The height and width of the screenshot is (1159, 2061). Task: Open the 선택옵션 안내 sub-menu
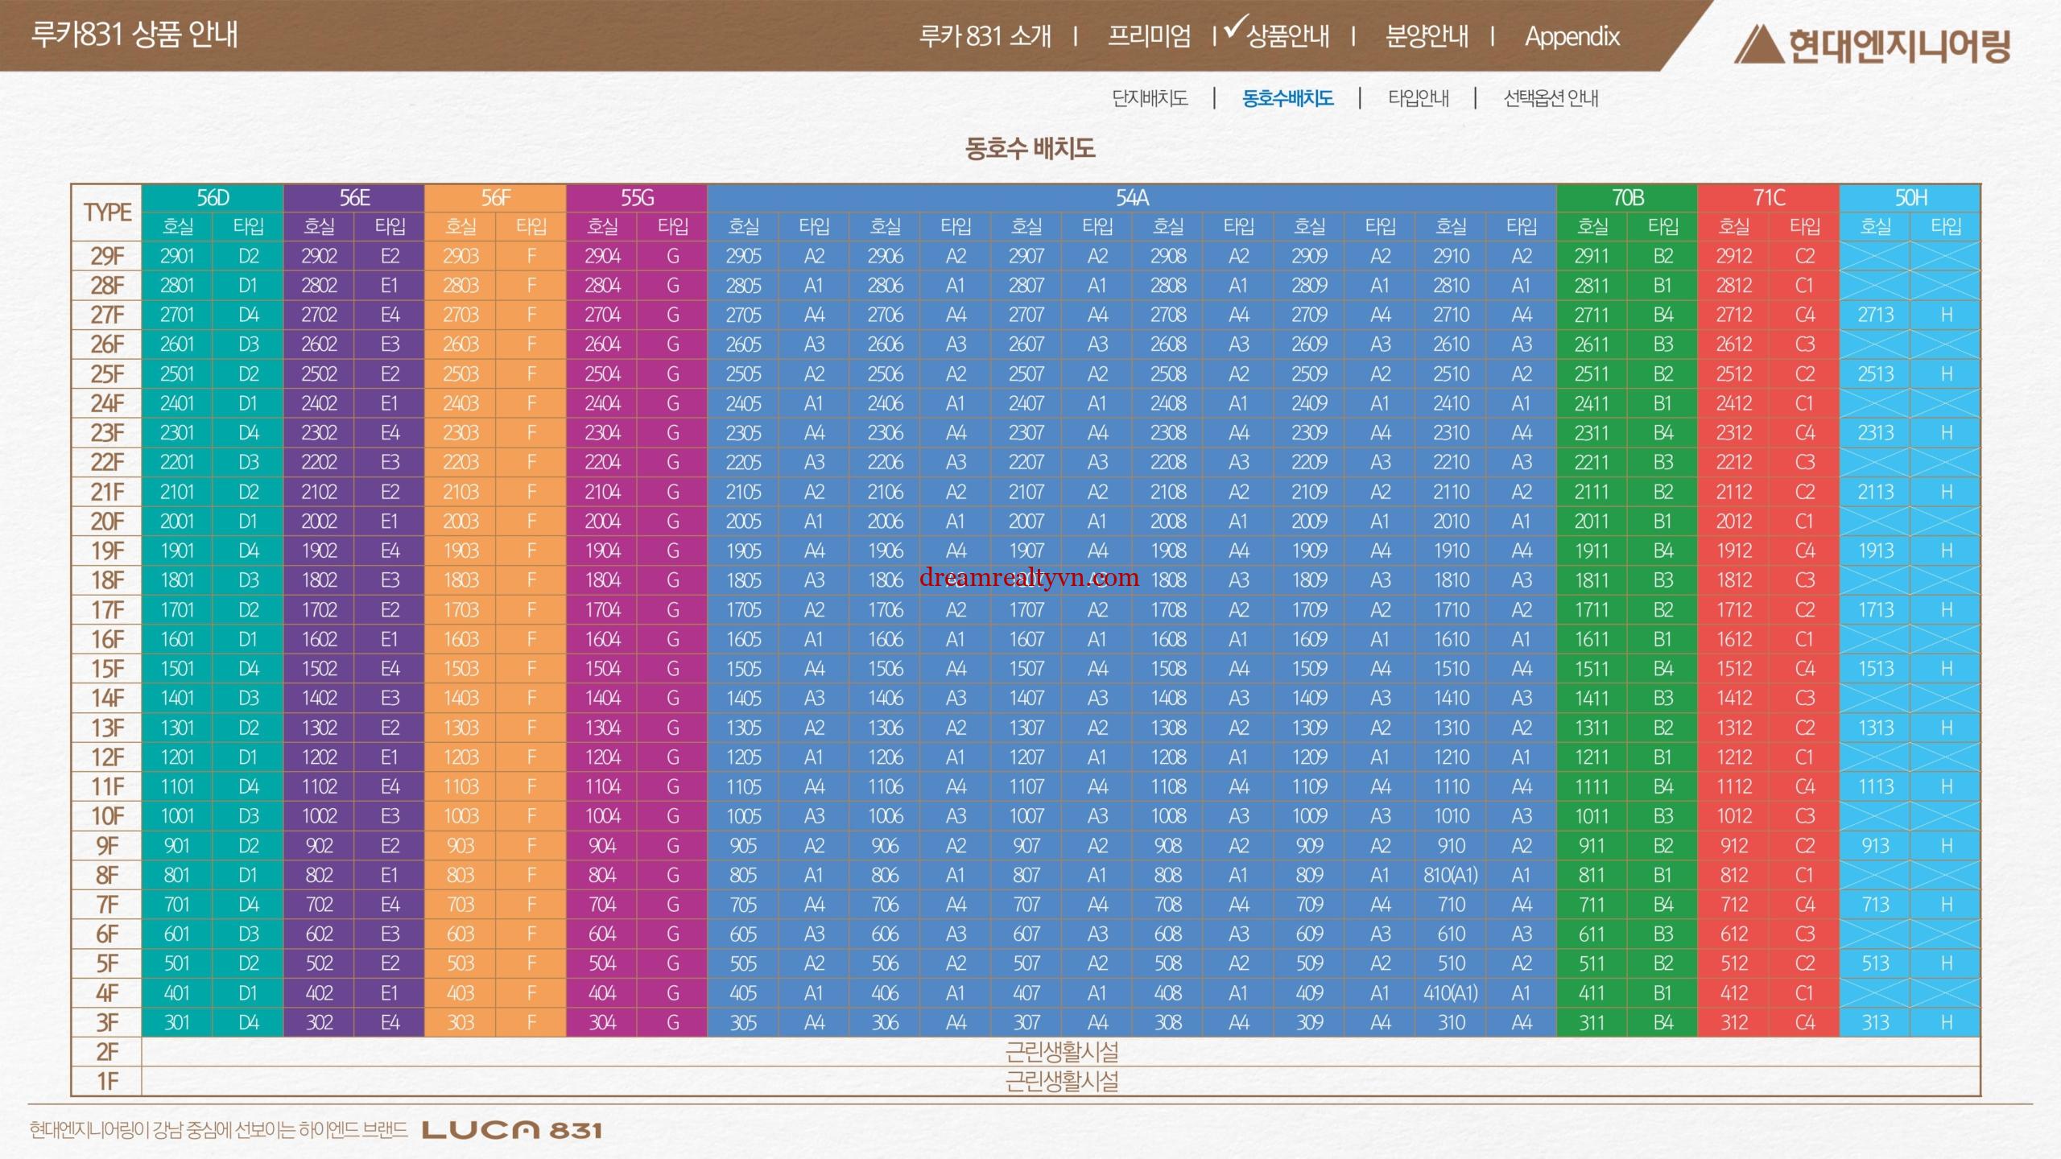pos(1551,98)
